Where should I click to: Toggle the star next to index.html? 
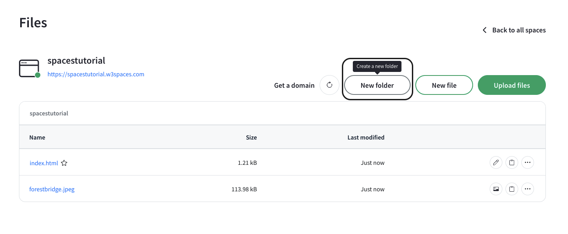pos(64,163)
